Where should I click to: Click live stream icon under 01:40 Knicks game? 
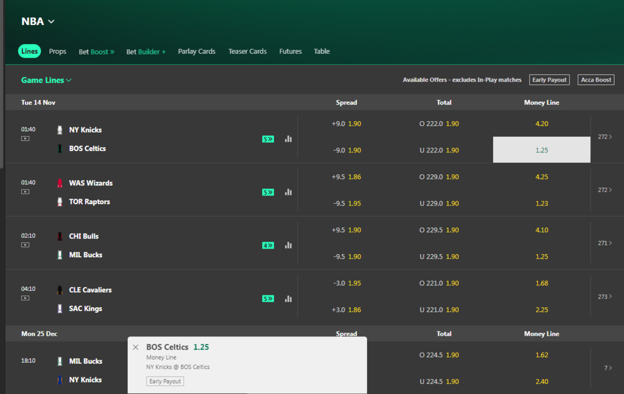25,139
